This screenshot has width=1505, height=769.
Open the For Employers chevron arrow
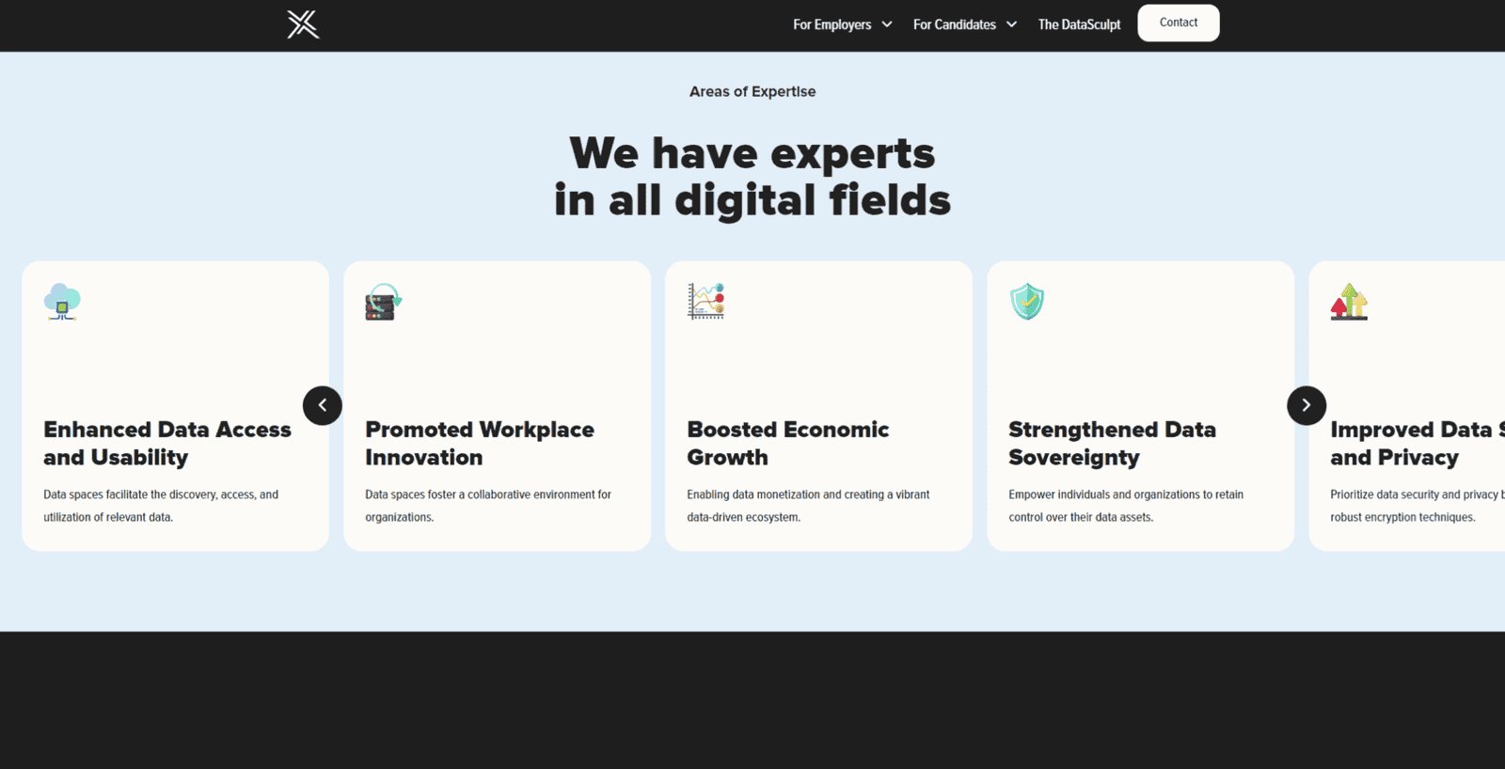(x=885, y=24)
